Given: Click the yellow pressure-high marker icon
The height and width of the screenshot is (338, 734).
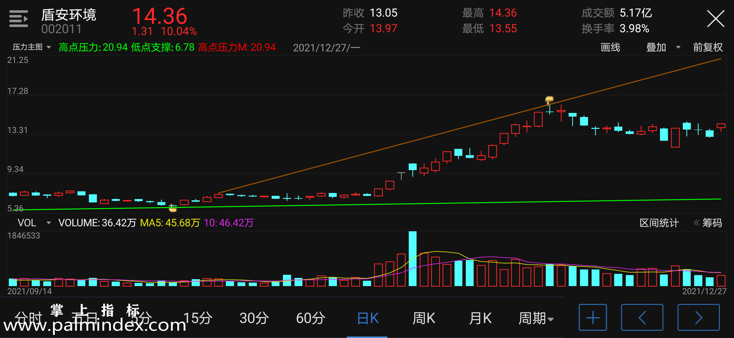Looking at the screenshot, I should (549, 100).
